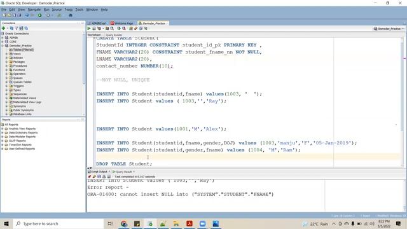The height and width of the screenshot is (229, 407).
Task: Click the Run Script icon in worksheet toolbar
Action: click(x=94, y=29)
